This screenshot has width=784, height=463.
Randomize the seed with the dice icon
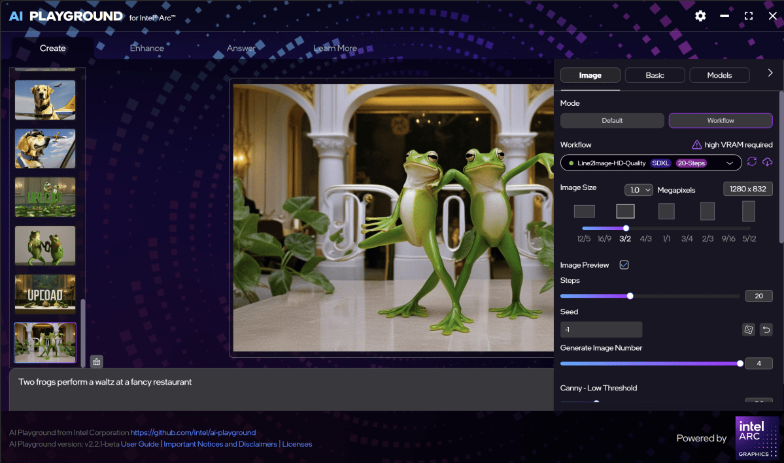pos(748,329)
